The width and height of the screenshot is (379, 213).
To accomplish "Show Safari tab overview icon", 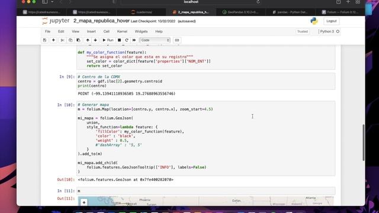I will tap(358, 2).
